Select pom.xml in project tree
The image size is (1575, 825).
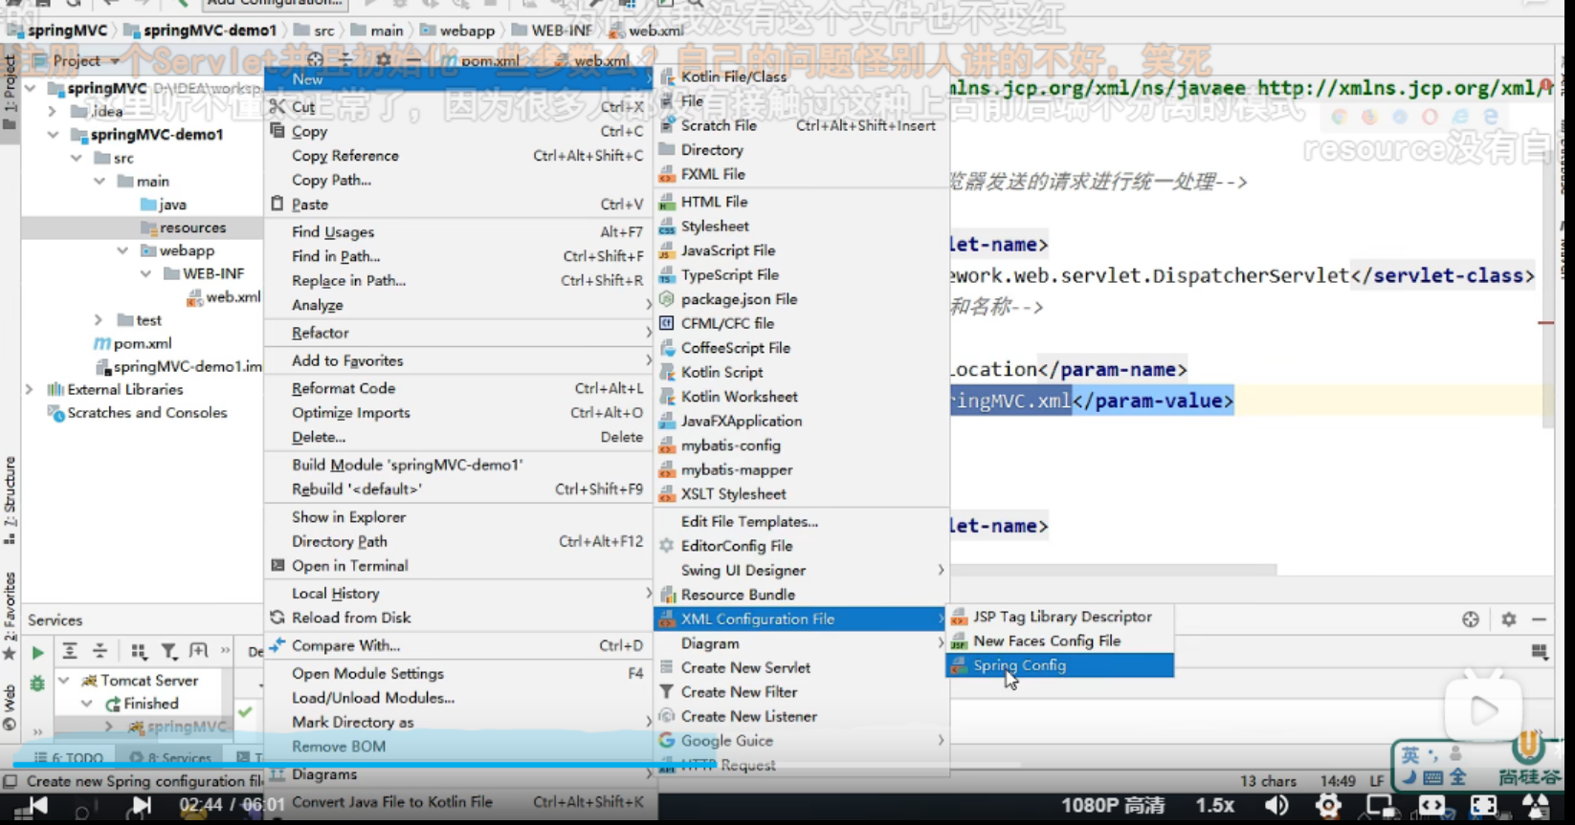coord(143,343)
